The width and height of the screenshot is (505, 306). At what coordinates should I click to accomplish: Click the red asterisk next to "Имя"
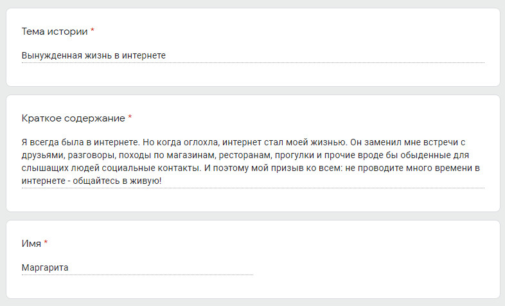[46, 244]
